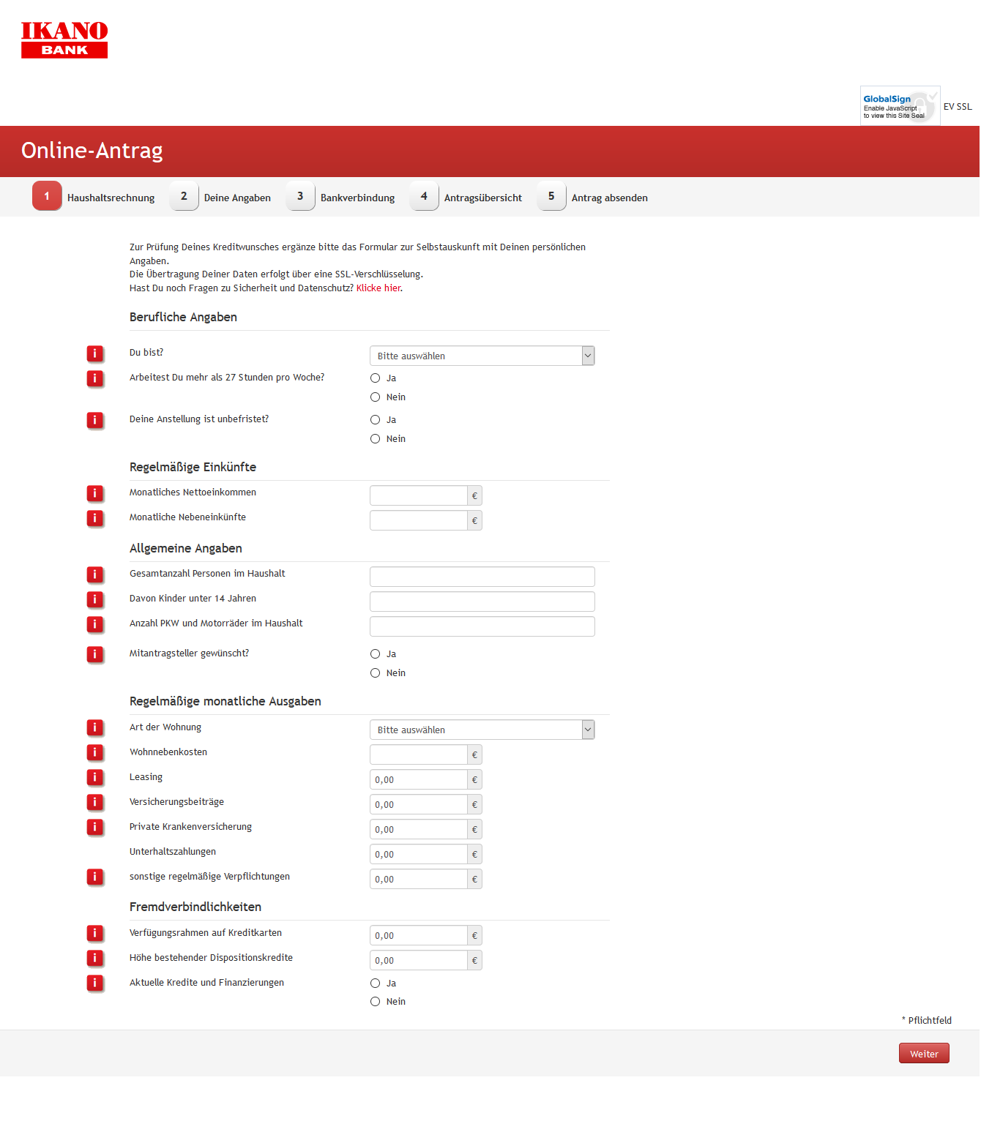Go to step 1 Haushaltsrechnung
Screen dimensions: 981x1124
[94, 197]
